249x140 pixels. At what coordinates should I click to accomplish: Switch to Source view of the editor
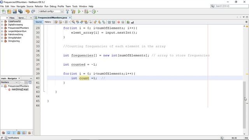(39, 22)
